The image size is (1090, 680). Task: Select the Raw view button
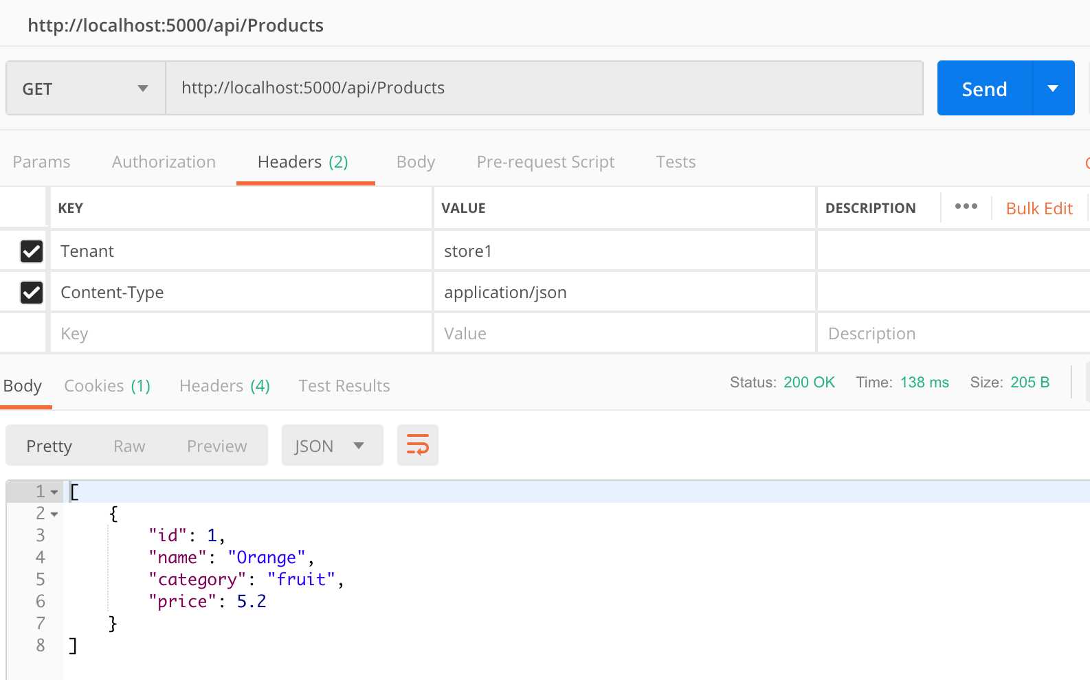(129, 446)
